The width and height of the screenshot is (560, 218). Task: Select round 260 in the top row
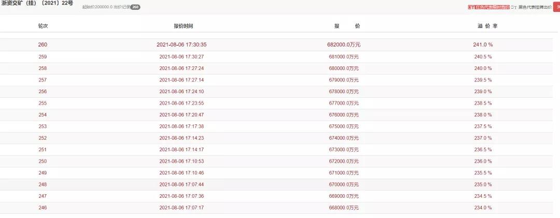tap(43, 45)
